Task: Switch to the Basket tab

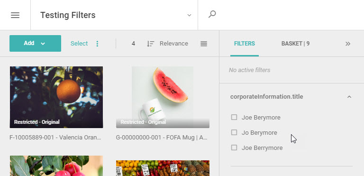Action: [295, 44]
